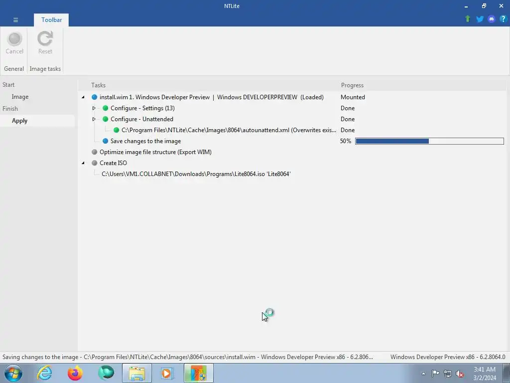Click gray status dot of Create ISO row

point(94,163)
